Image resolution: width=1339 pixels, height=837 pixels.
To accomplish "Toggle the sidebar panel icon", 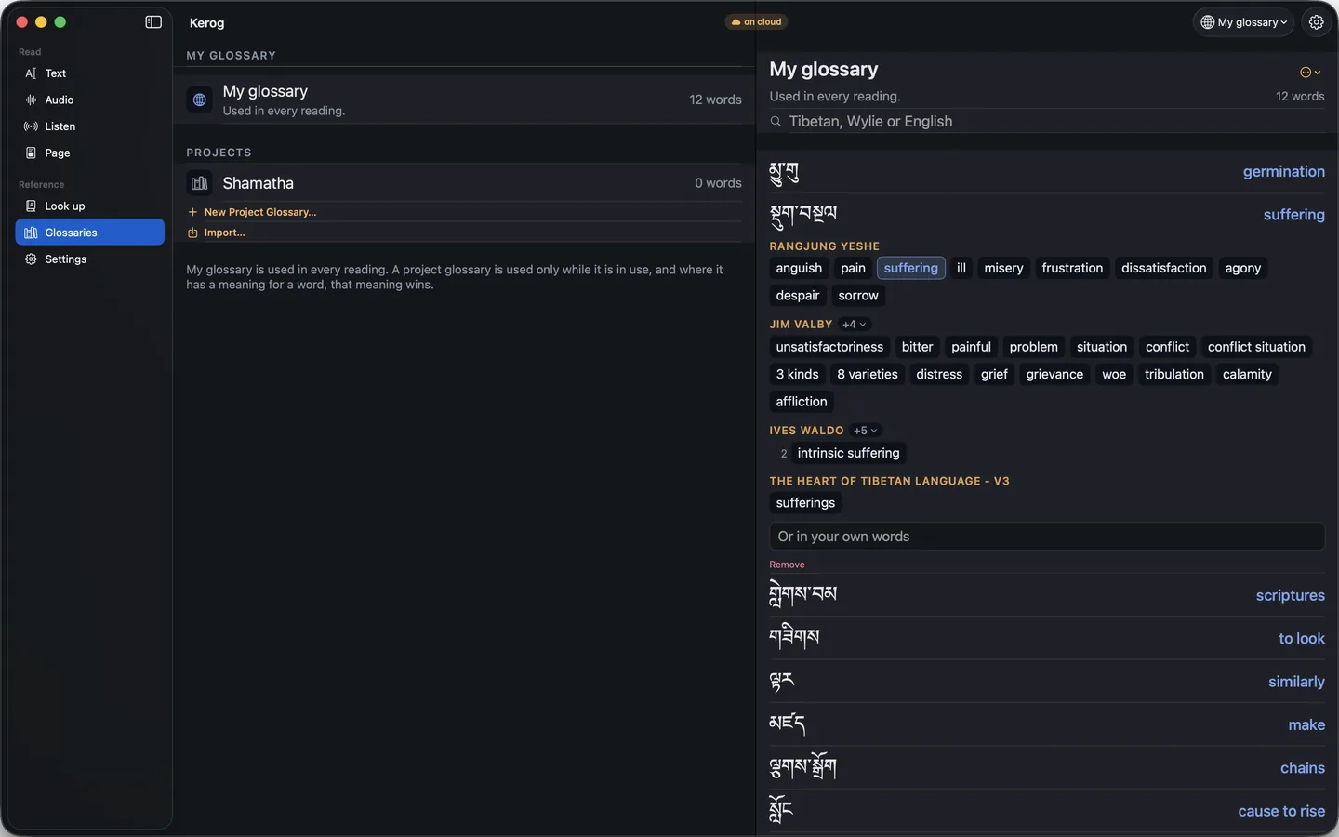I will coord(153,22).
